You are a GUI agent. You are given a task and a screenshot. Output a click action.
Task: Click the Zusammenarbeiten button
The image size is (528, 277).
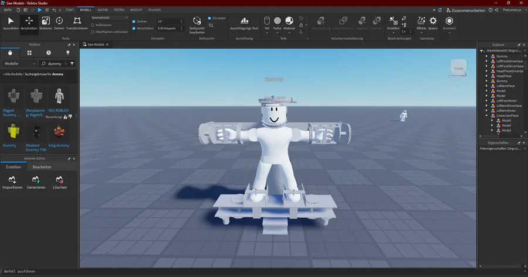(464, 10)
